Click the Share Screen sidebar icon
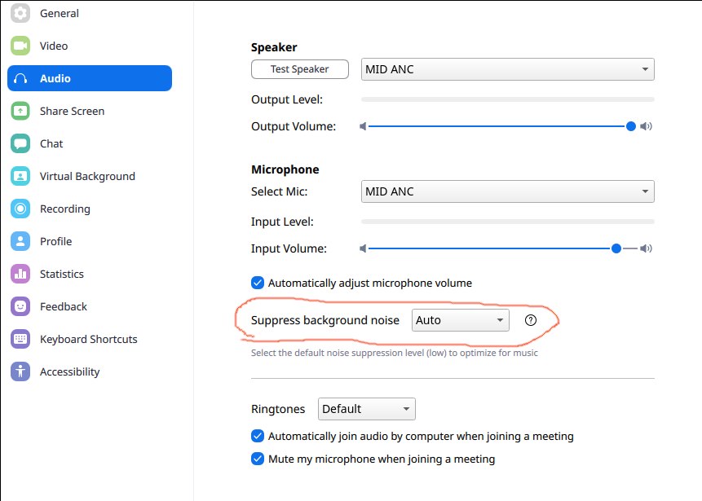 coord(20,111)
